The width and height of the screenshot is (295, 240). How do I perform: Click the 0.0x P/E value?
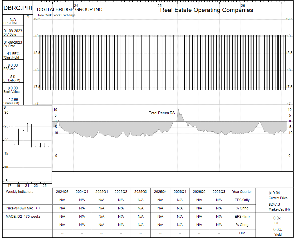tap(277, 218)
